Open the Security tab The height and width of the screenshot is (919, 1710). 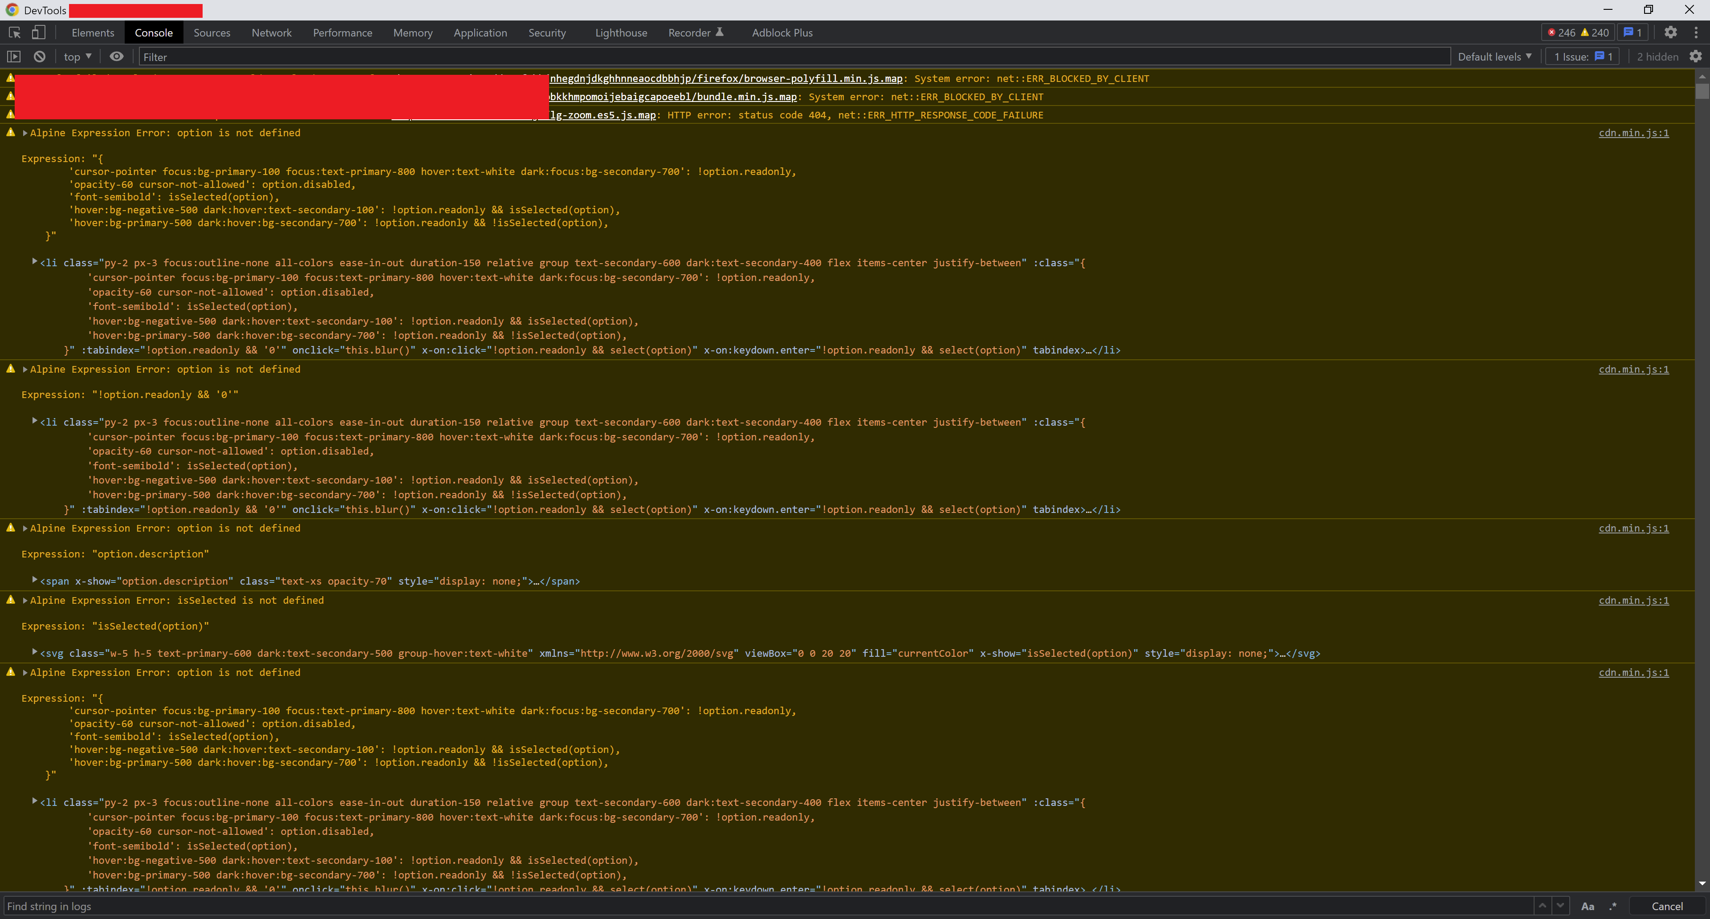(547, 33)
